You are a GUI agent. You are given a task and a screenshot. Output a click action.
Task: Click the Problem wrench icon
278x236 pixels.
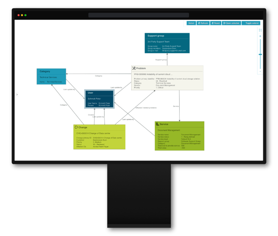point(134,68)
